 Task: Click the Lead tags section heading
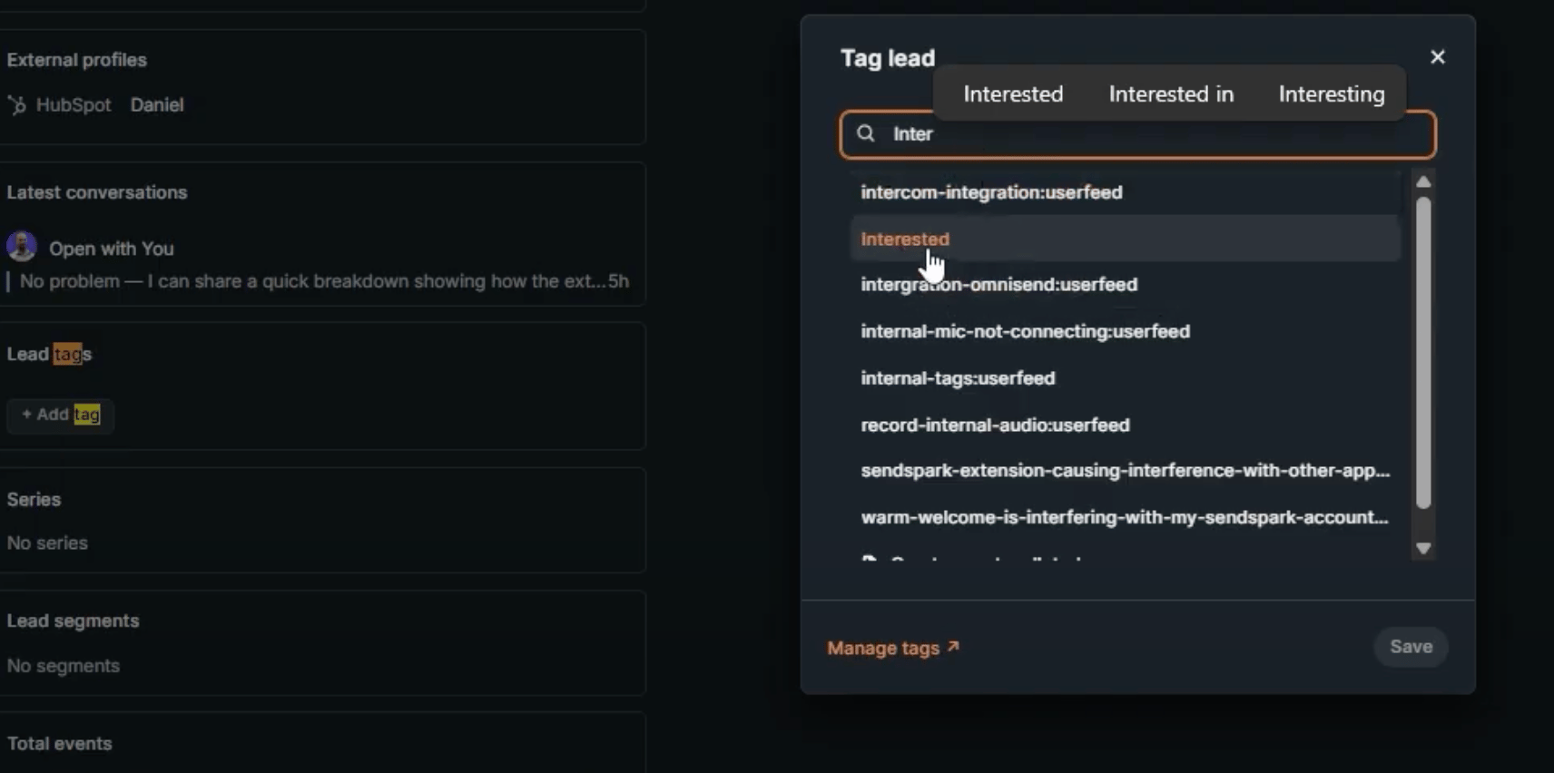point(49,354)
